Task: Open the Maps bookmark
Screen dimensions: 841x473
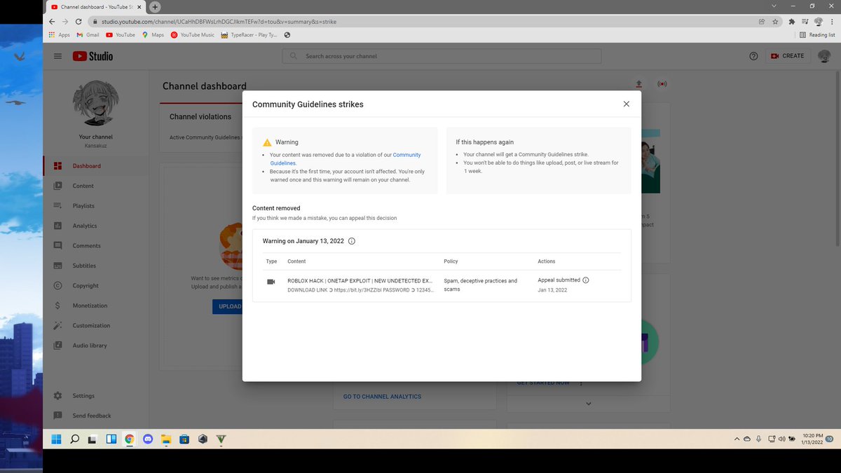Action: [x=153, y=34]
